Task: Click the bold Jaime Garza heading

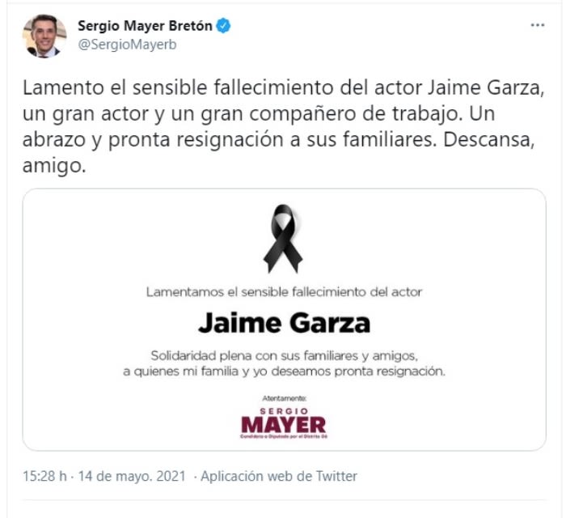Action: click(284, 323)
